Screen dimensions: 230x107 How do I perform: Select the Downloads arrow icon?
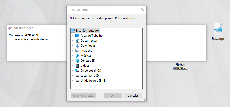pos(77,46)
